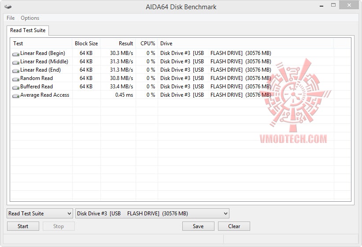Click the 30.8 MB/s result value
Image resolution: width=362 pixels, height=247 pixels.
[x=122, y=78]
